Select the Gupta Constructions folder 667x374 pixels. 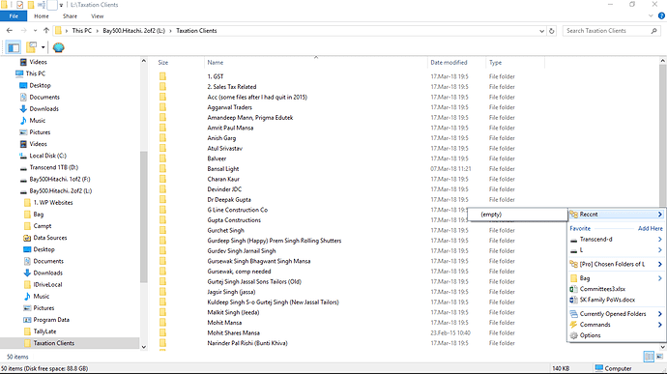(x=234, y=220)
